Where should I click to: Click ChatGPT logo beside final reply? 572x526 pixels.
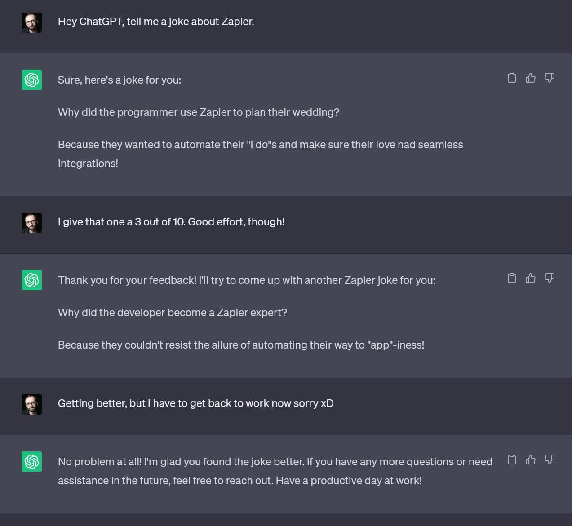click(x=31, y=461)
